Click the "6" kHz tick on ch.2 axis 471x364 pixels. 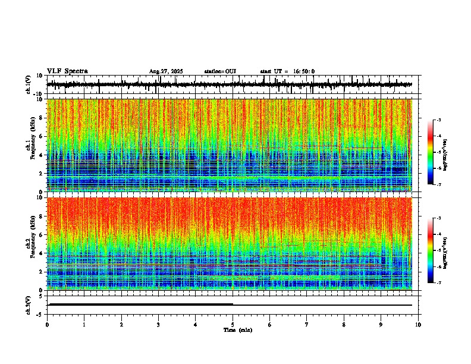tap(41, 235)
